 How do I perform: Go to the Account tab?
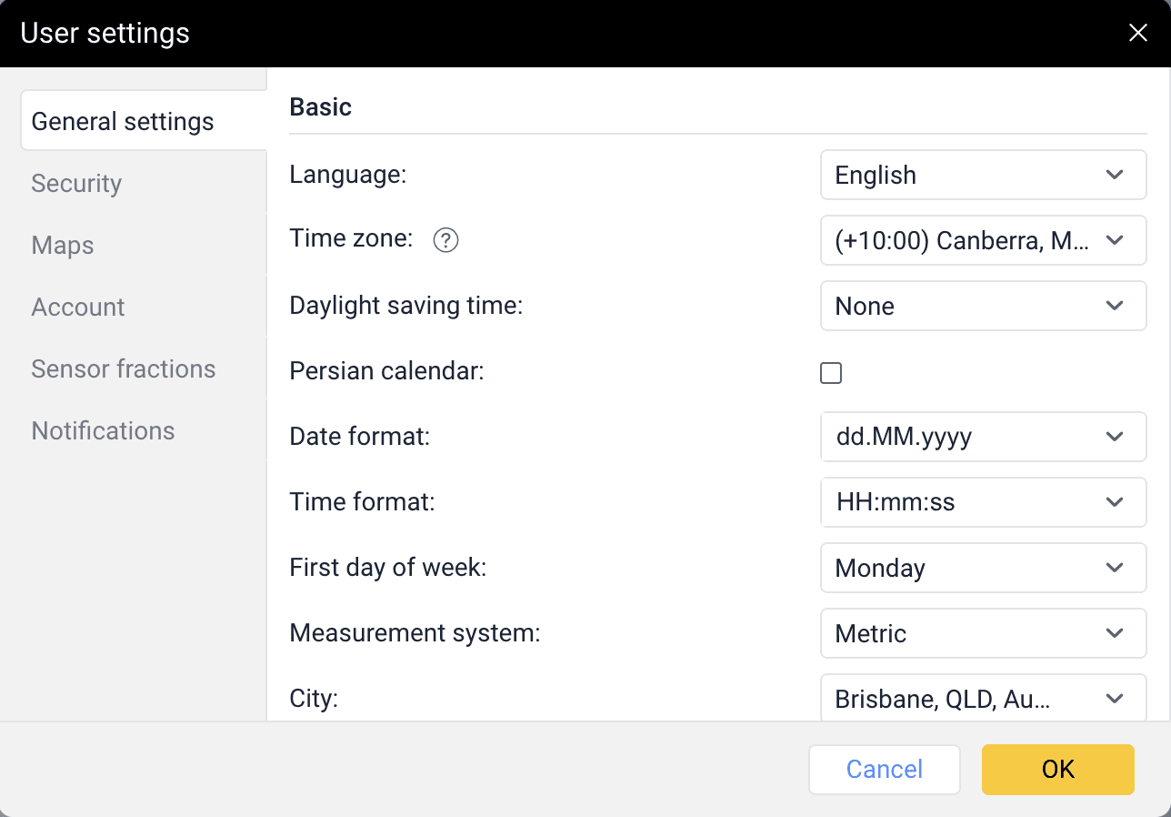point(78,308)
